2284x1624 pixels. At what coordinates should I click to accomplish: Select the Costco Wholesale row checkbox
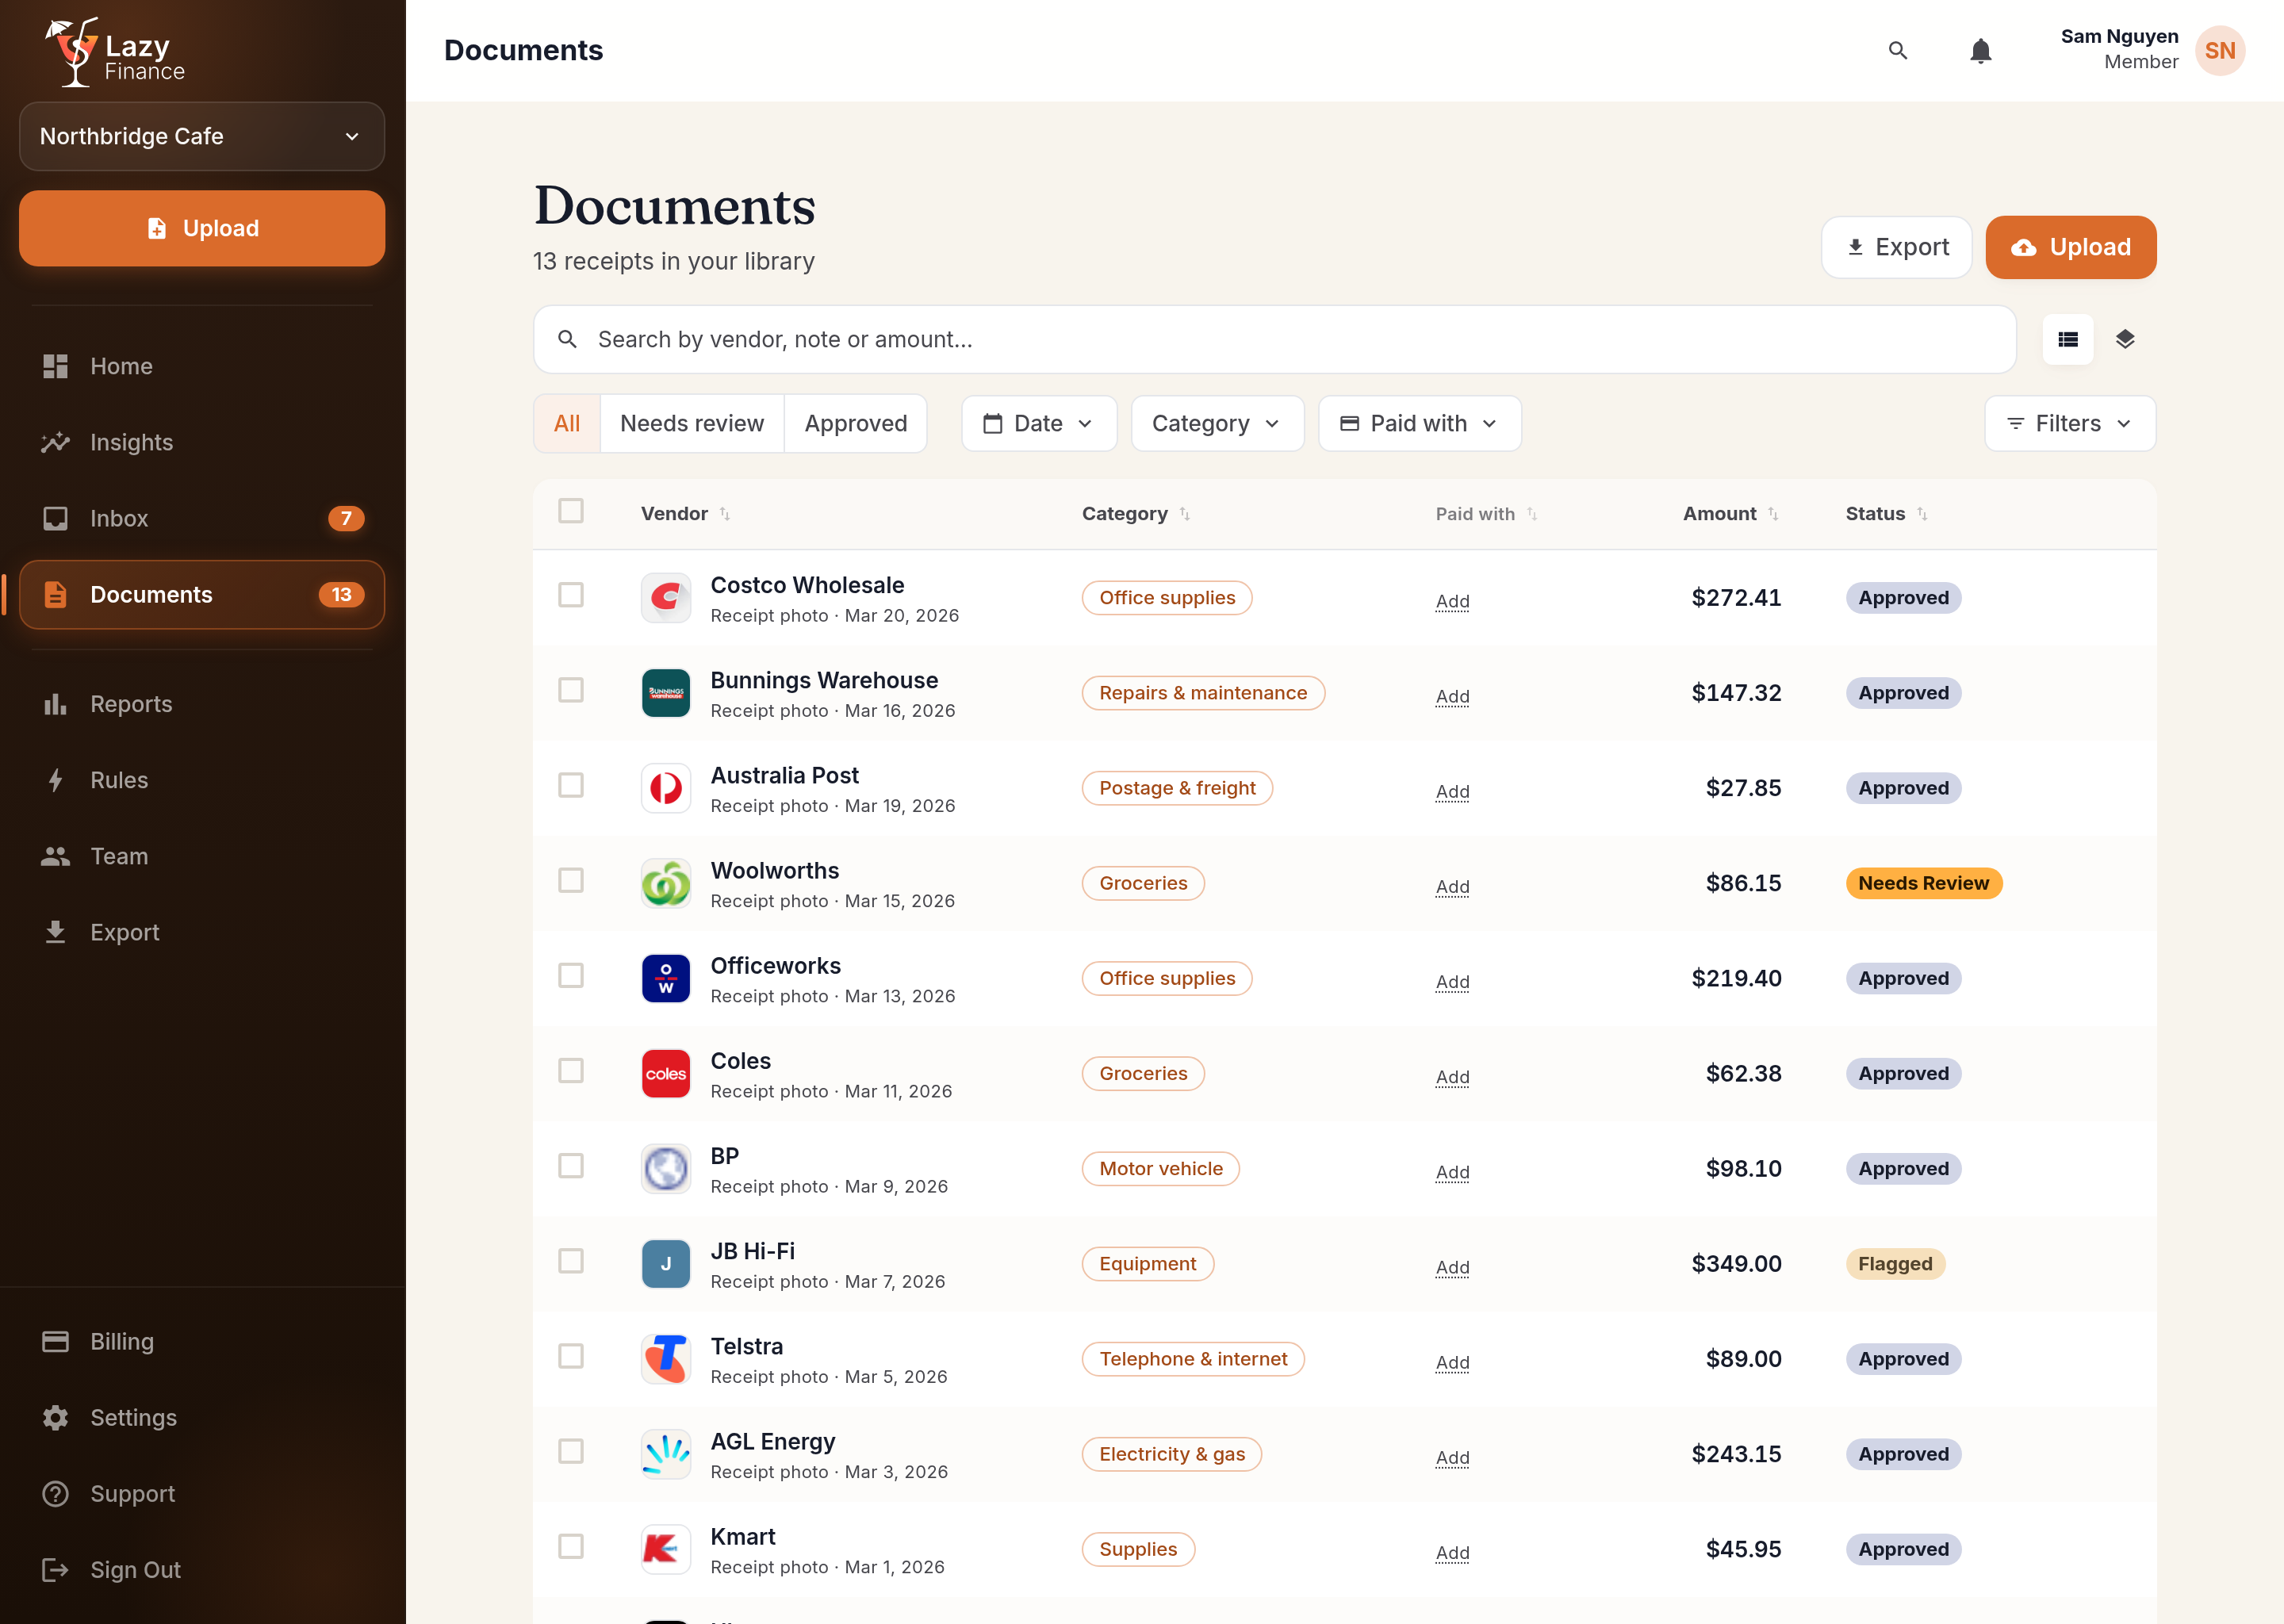pos(571,595)
